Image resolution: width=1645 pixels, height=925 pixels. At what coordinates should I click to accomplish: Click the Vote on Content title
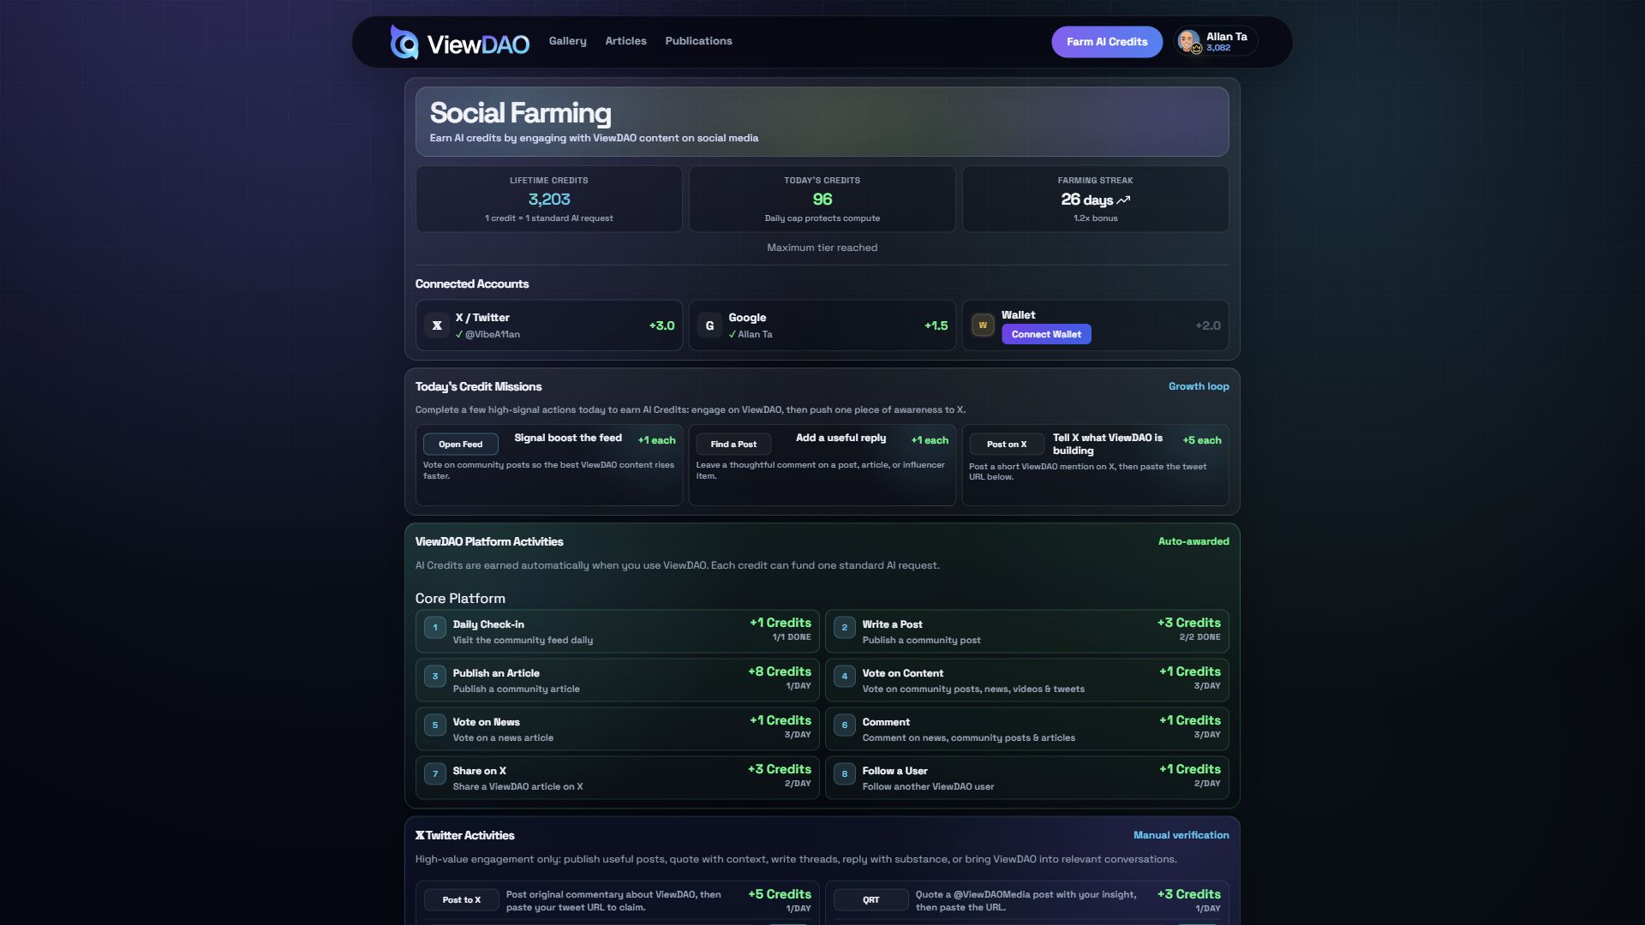click(902, 673)
